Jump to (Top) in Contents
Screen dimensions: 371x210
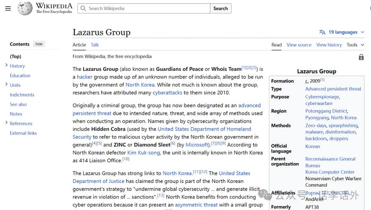point(15,56)
